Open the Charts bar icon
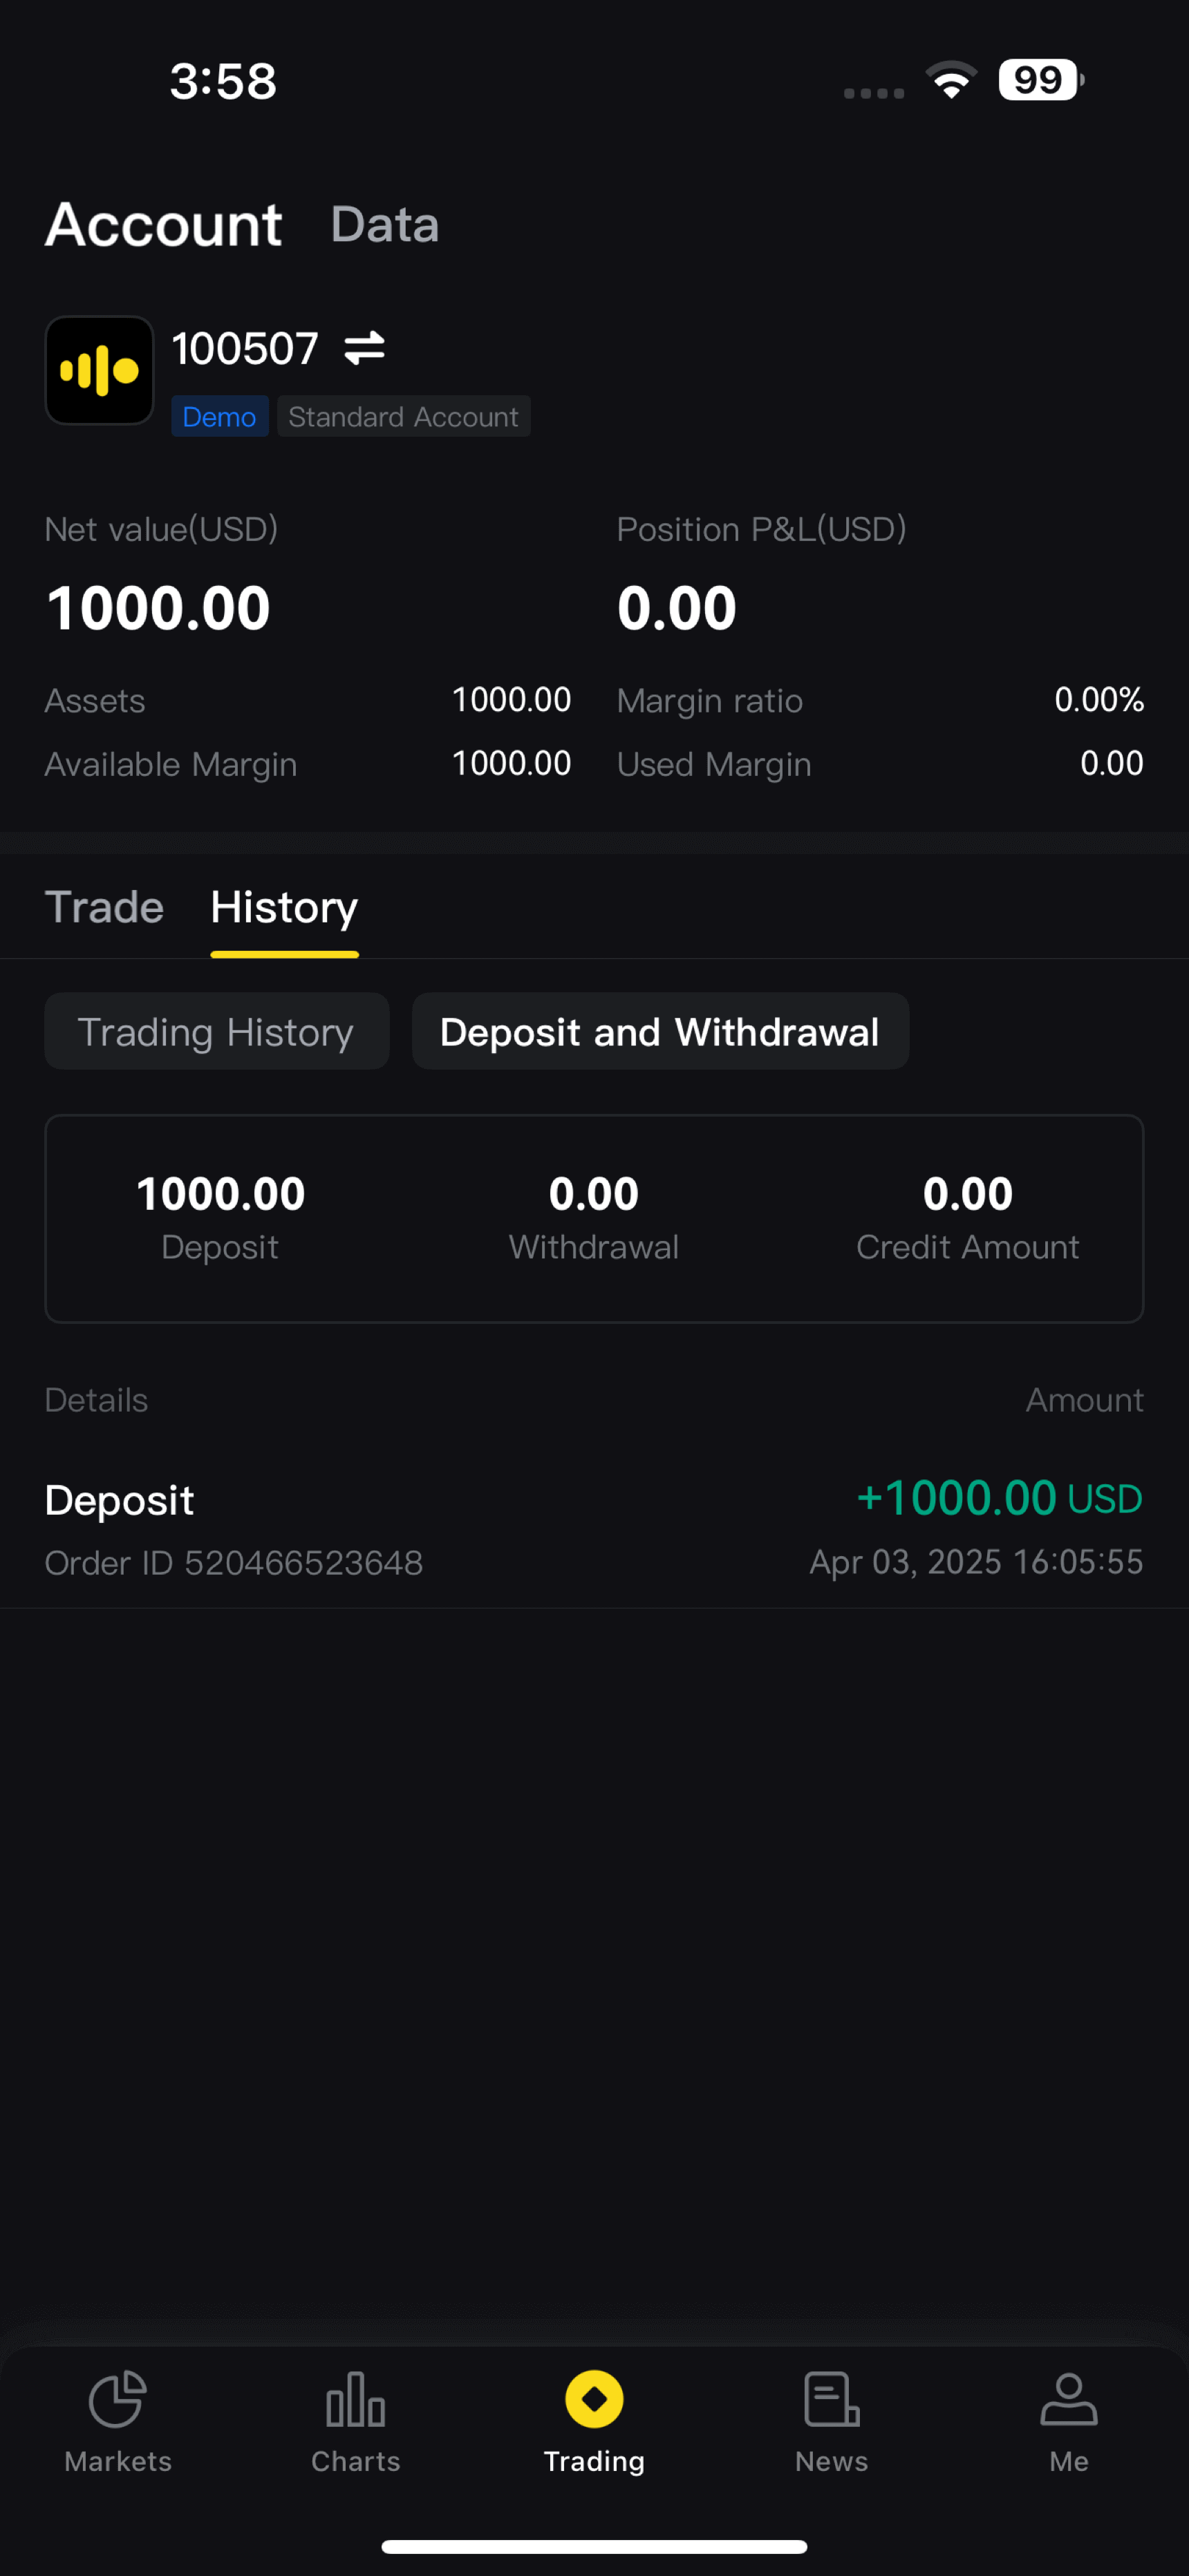 pyautogui.click(x=355, y=2399)
